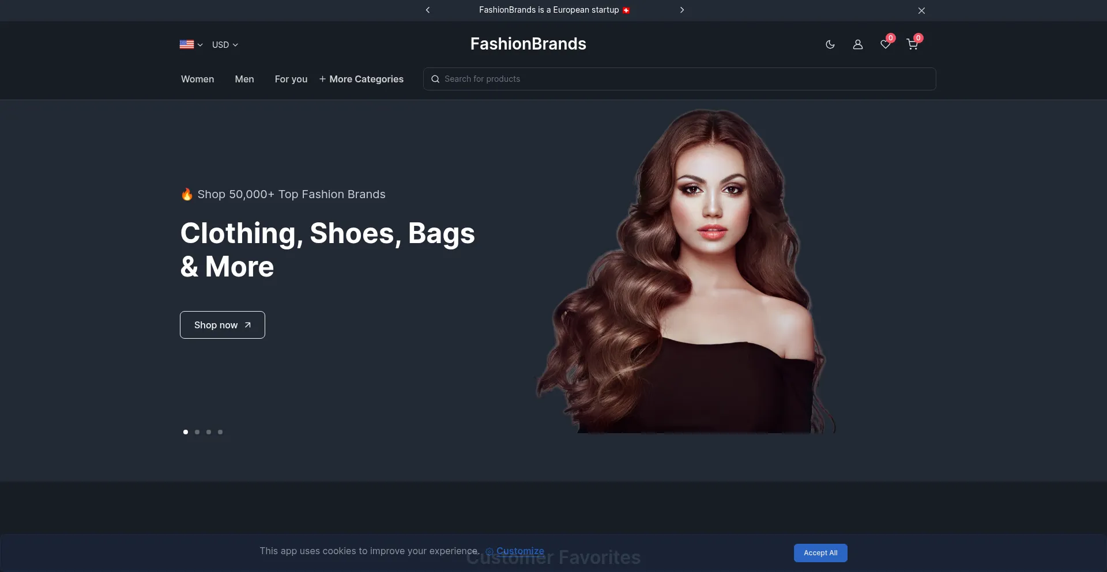Select the third carousel slide dot
The width and height of the screenshot is (1107, 572).
click(x=209, y=432)
